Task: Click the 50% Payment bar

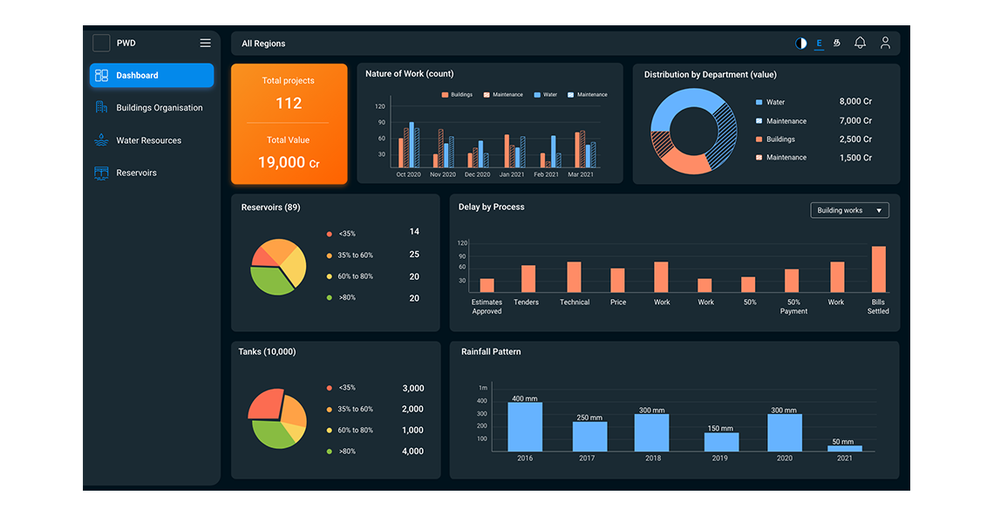Action: (x=792, y=281)
